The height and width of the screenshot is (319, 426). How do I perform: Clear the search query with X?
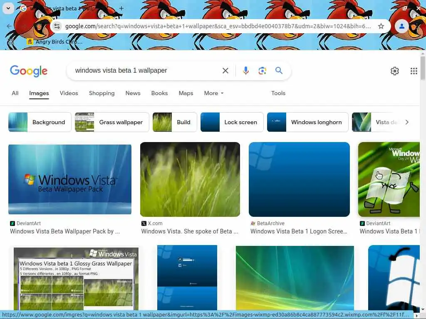(225, 71)
